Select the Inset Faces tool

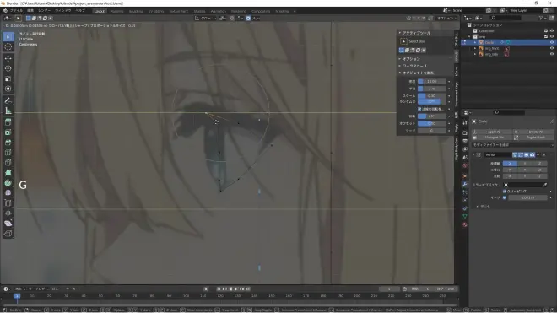(8, 132)
